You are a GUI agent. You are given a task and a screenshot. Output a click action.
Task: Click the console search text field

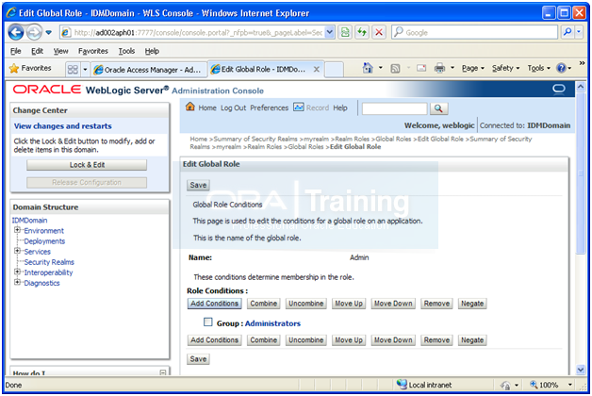tap(395, 108)
